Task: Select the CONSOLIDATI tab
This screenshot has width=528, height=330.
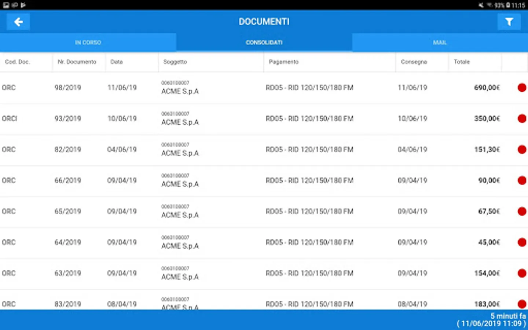Action: click(264, 43)
